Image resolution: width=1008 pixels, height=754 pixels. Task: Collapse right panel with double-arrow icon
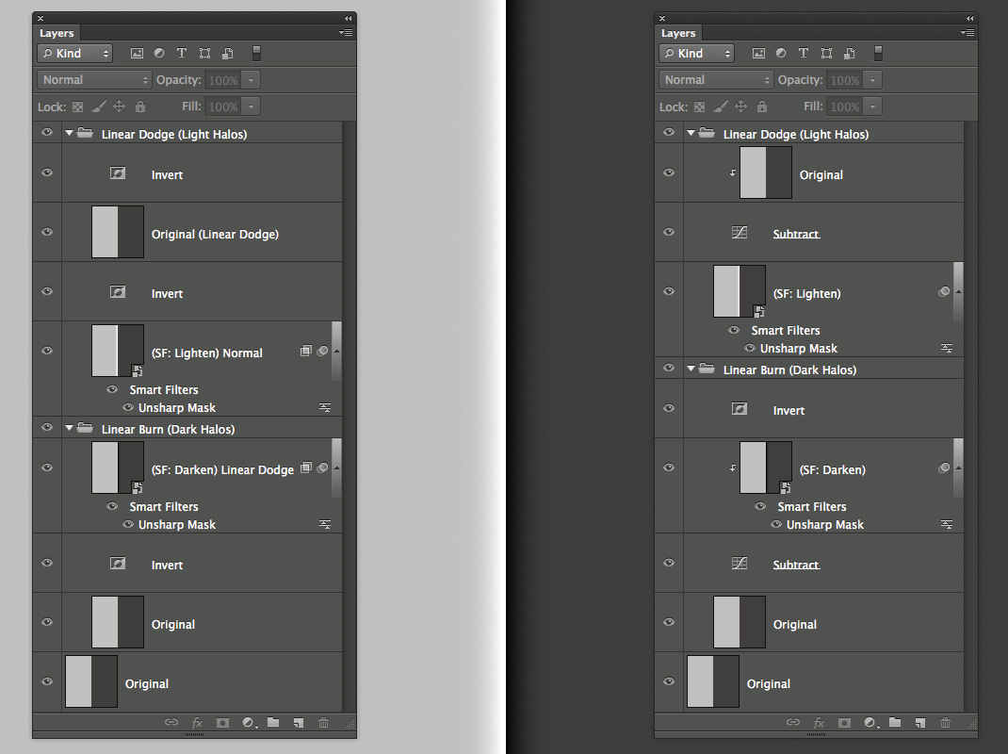[x=969, y=19]
